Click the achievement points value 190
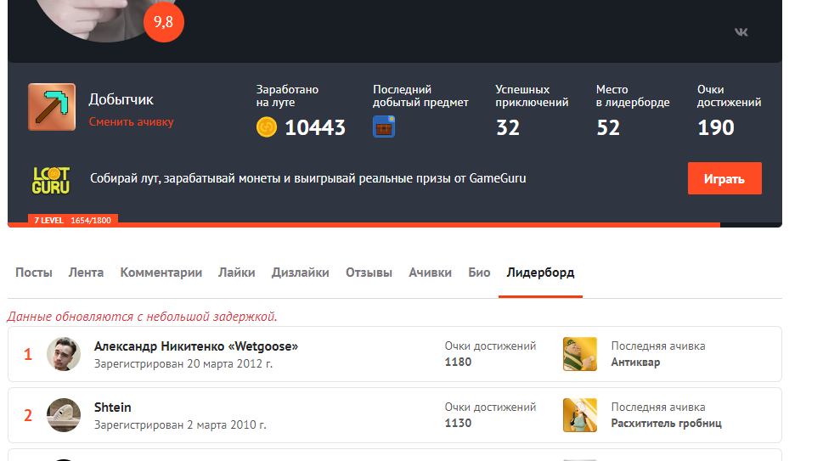 coord(715,127)
